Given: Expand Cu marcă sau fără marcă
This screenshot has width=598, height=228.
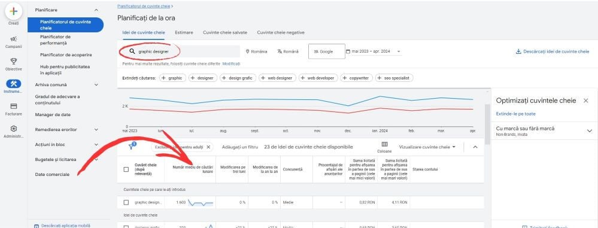Looking at the screenshot, I should pyautogui.click(x=590, y=131).
